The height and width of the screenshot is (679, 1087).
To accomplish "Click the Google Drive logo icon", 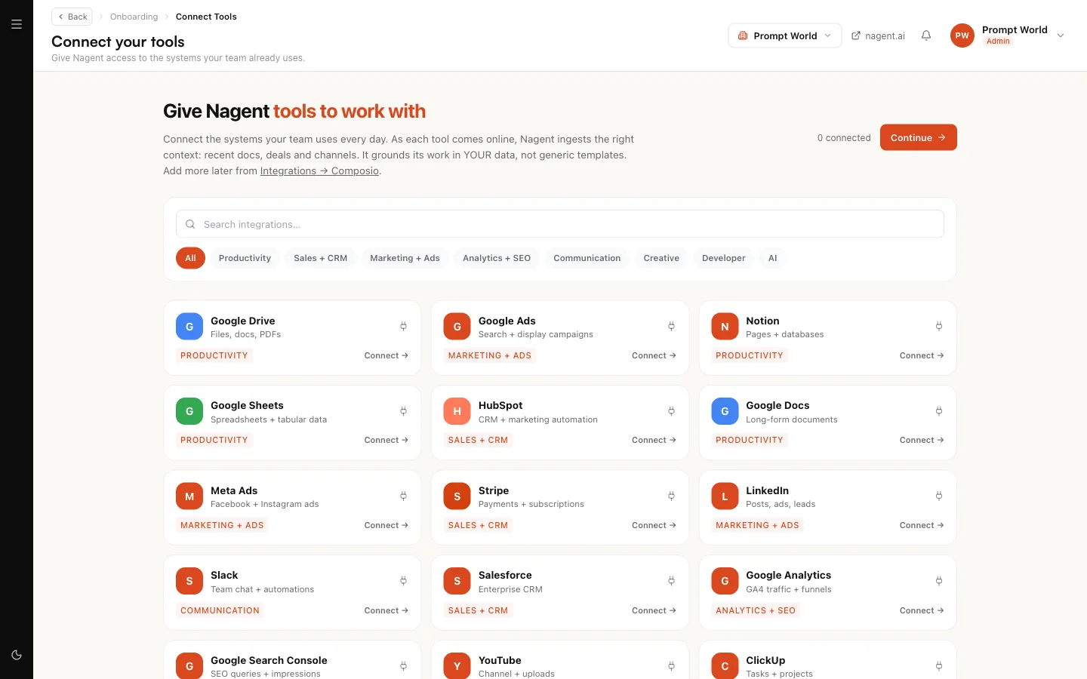I will (x=189, y=327).
